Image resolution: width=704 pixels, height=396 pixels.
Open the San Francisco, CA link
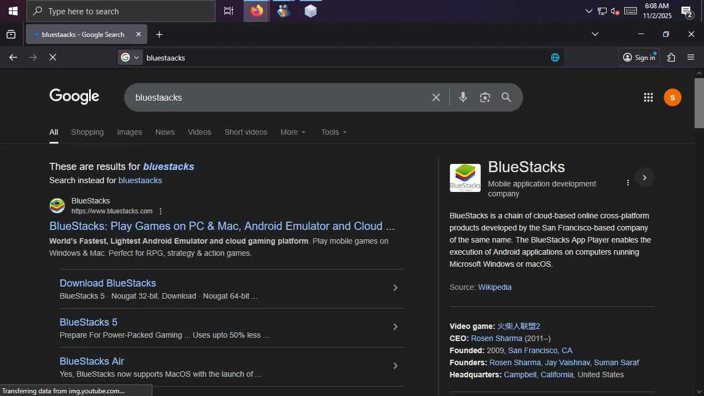(540, 350)
